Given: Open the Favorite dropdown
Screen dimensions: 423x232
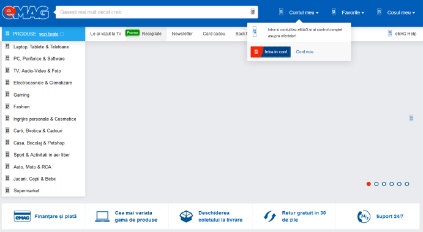Looking at the screenshot, I should pos(353,12).
